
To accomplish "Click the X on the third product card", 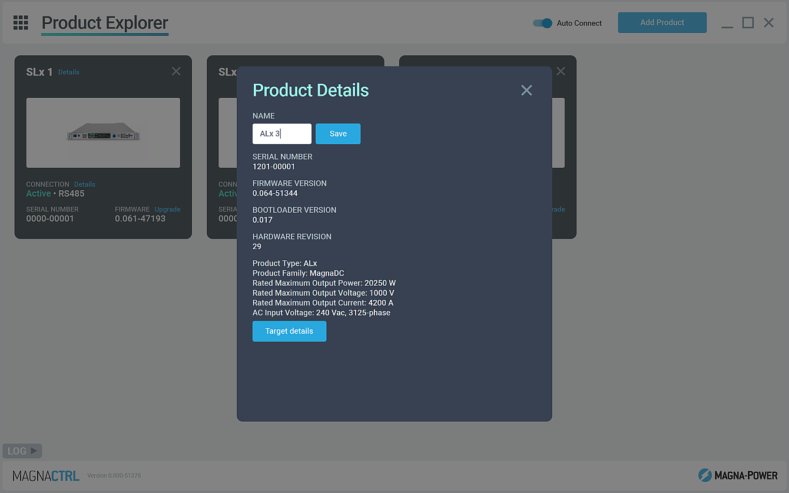I will (561, 71).
